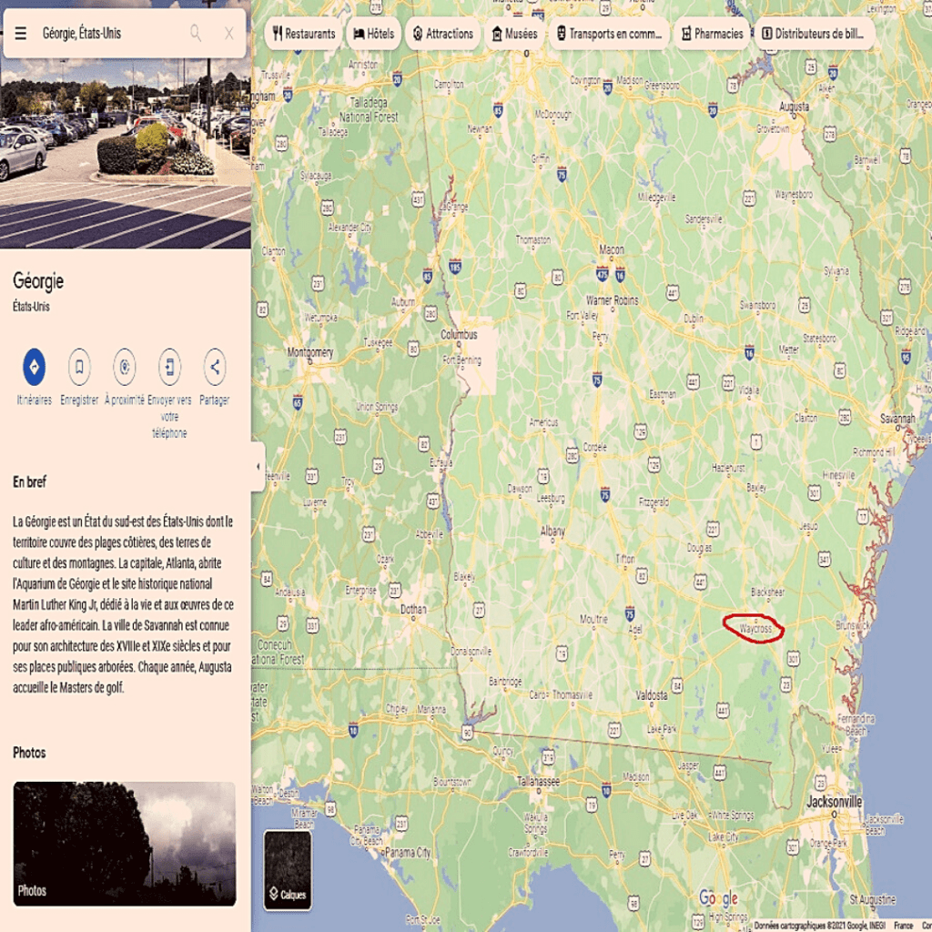
Task: Share location with Partager icon
Action: point(215,367)
